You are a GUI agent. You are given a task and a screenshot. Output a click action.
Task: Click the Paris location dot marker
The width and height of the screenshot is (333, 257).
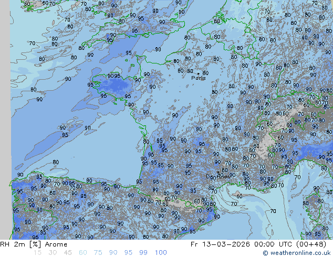pyautogui.click(x=199, y=73)
